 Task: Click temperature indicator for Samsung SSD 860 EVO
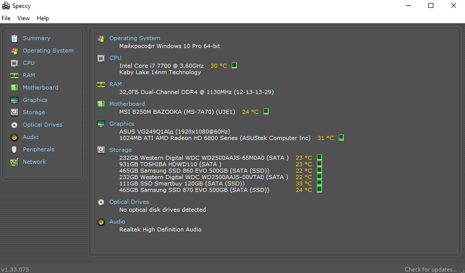point(319,170)
